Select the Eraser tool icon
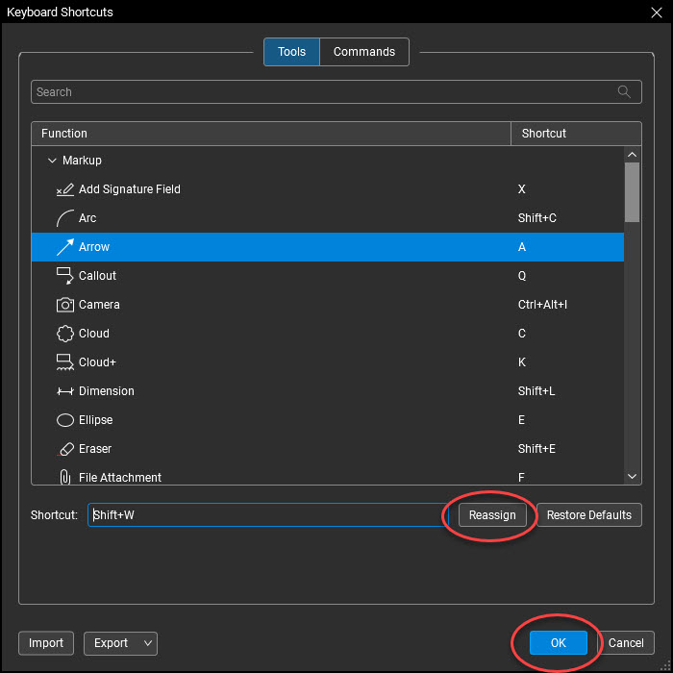The width and height of the screenshot is (673, 673). pyautogui.click(x=64, y=449)
